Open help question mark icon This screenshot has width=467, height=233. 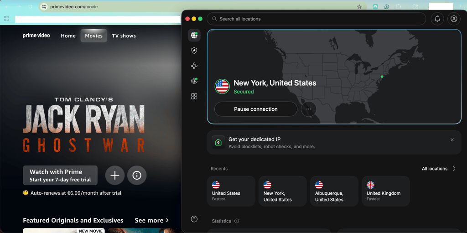click(194, 219)
